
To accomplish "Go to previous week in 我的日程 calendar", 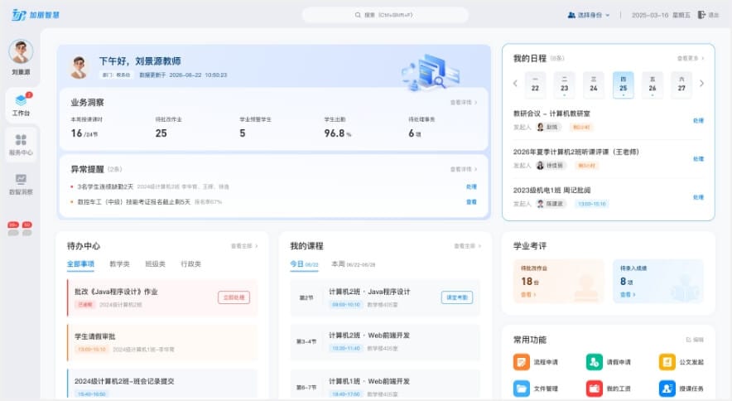I will [515, 84].
